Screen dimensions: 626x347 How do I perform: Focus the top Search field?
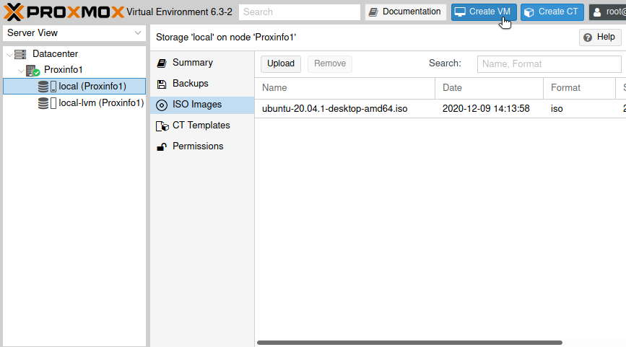tap(300, 12)
